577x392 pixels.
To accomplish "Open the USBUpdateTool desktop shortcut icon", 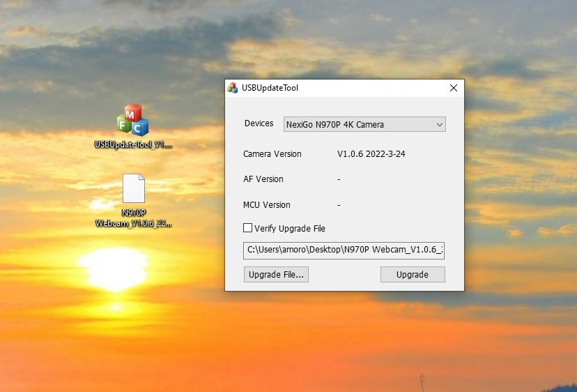I will (133, 120).
